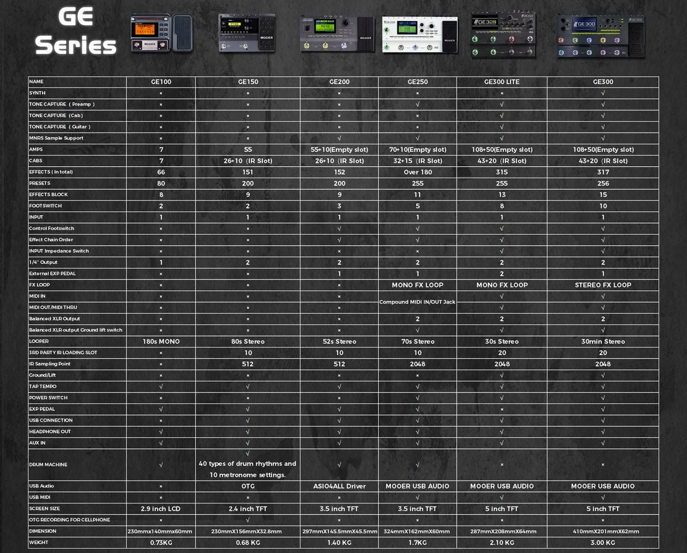Click the External EXP PEDAL row label
This screenshot has height=553, width=687.
coord(53,274)
